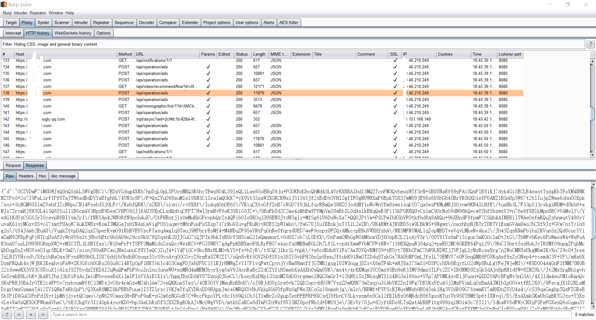Select the Raw view tab

tap(10, 176)
